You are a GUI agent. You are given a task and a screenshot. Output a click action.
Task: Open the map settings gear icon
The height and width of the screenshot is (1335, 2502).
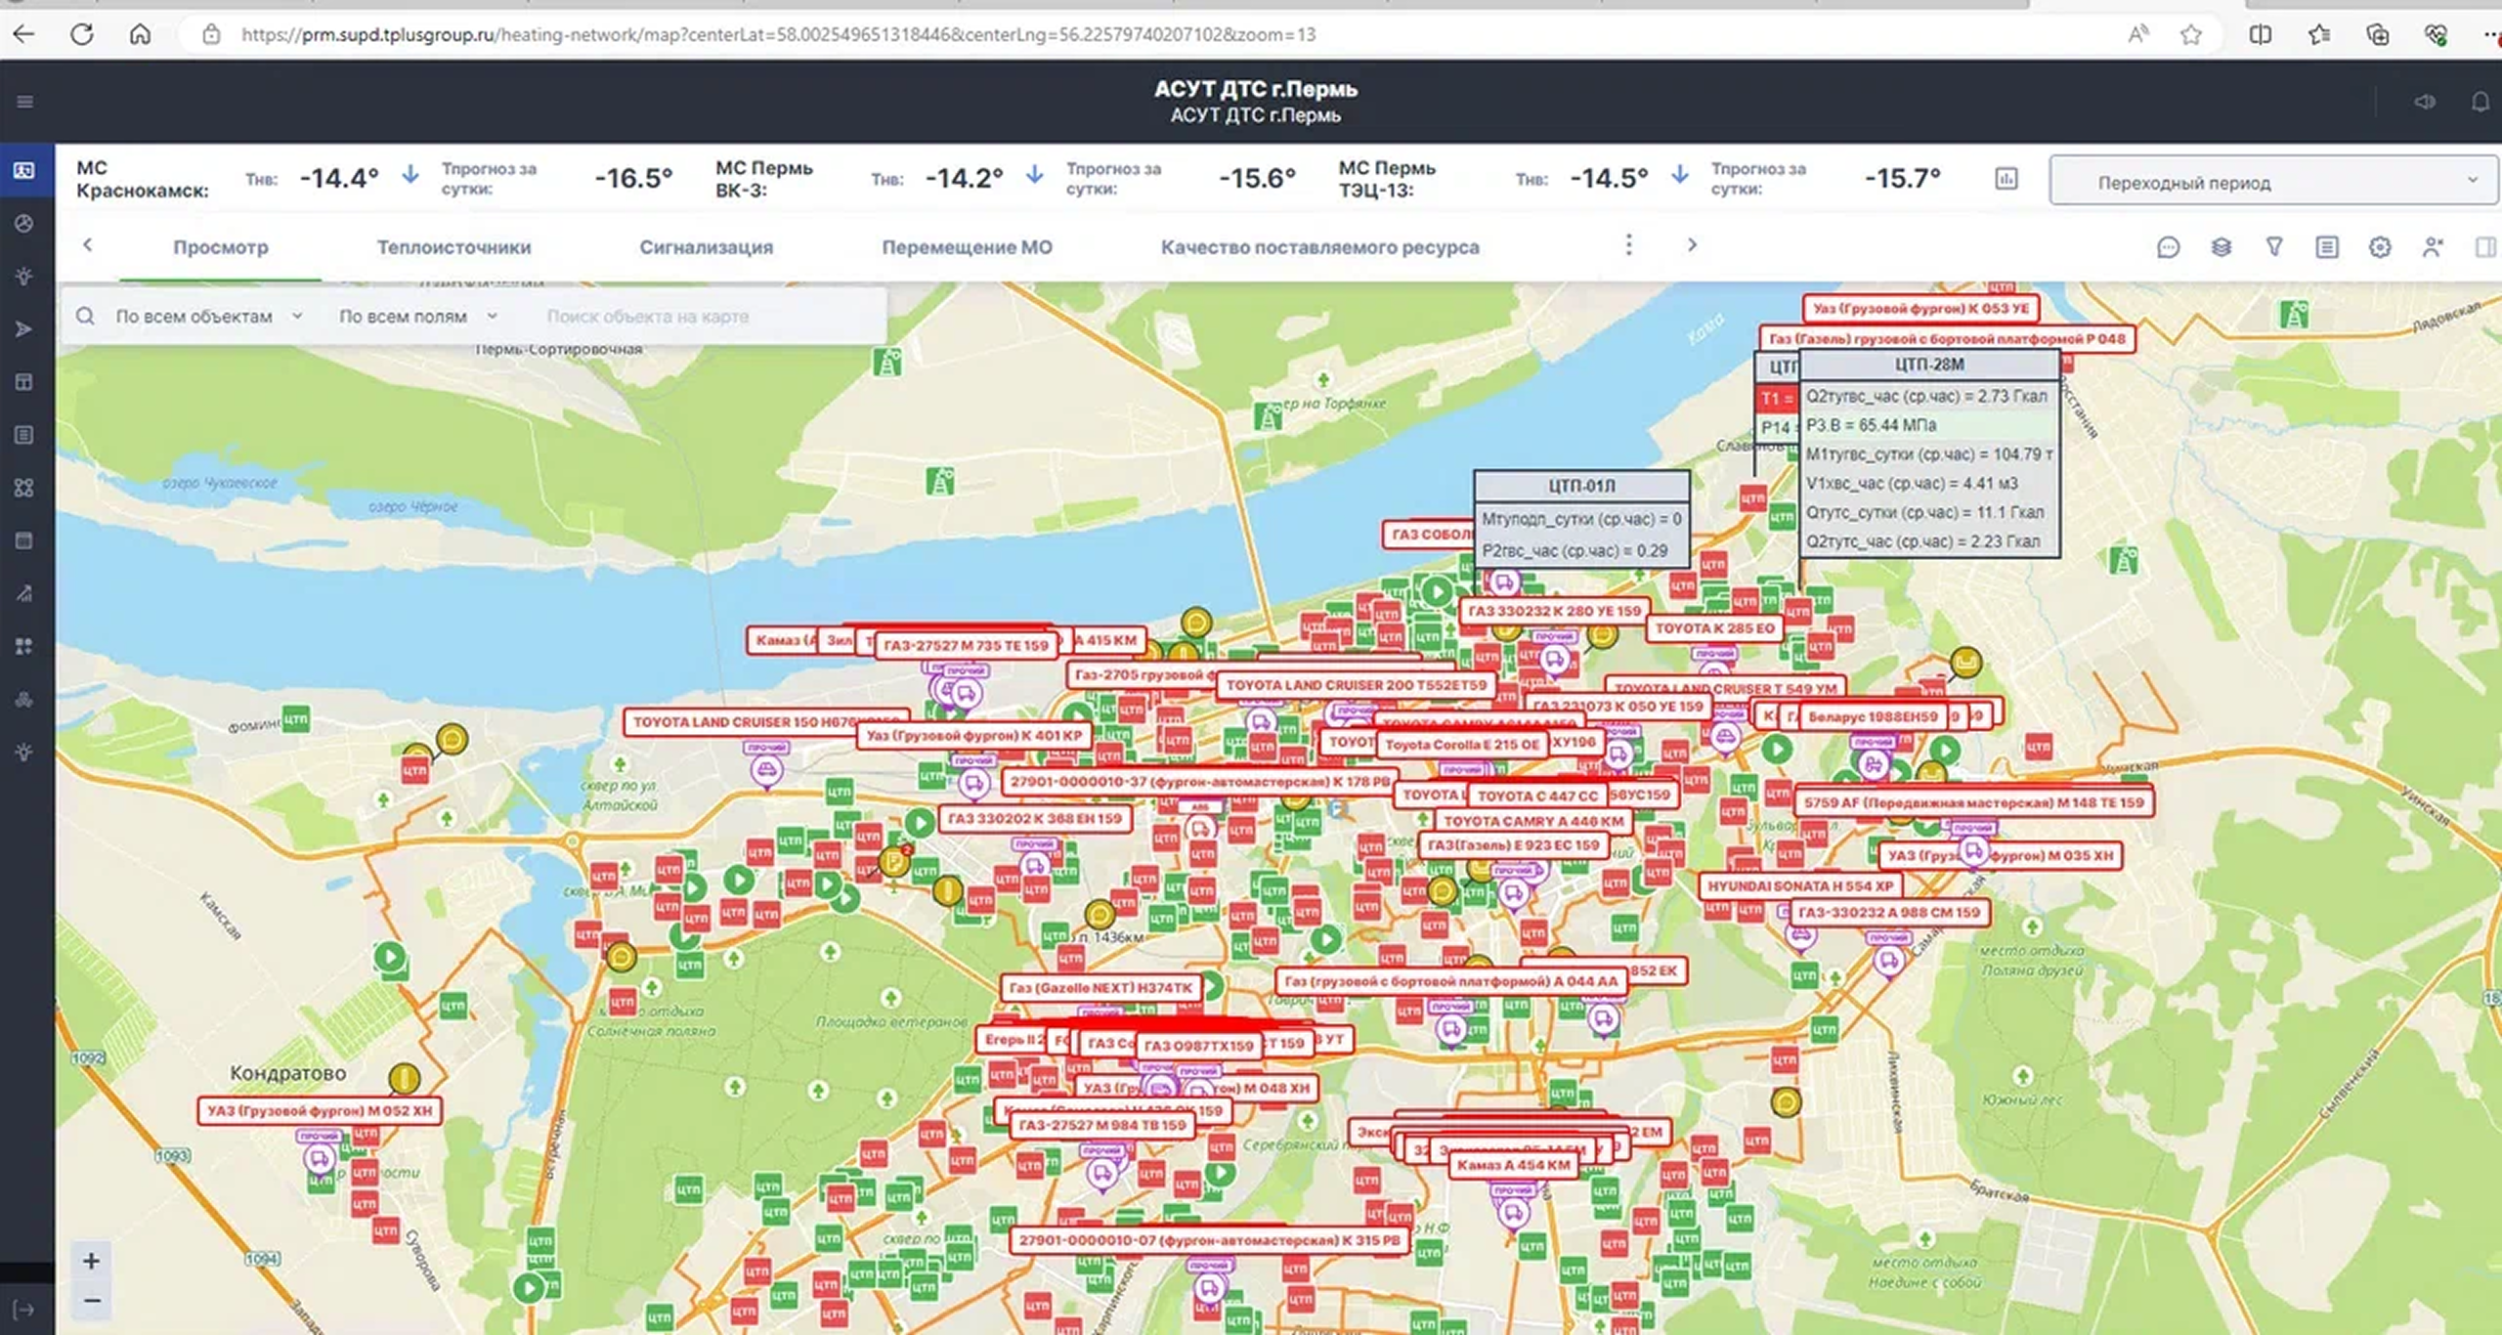click(x=2380, y=247)
